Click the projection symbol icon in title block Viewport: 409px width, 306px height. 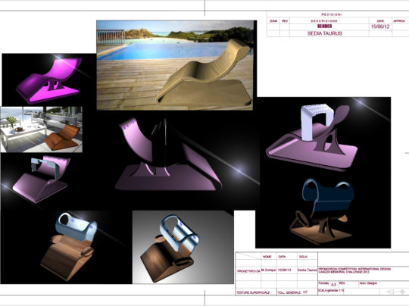[396, 292]
